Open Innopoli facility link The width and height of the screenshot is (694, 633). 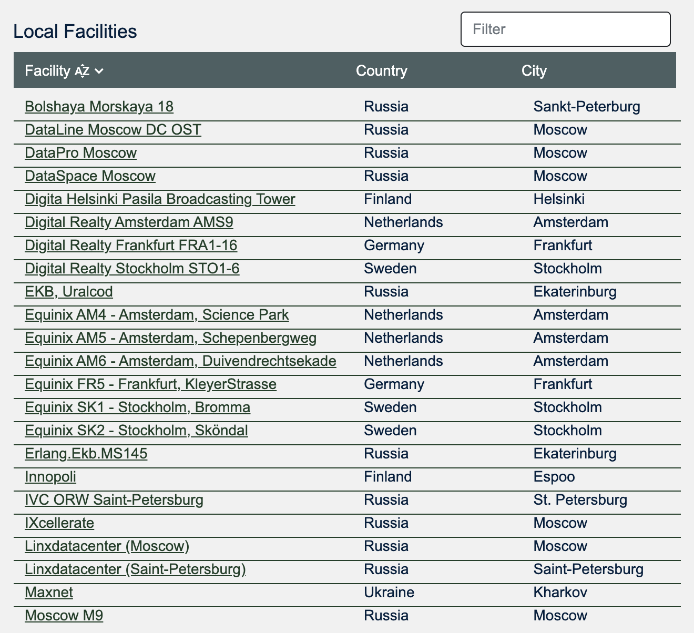coord(50,477)
